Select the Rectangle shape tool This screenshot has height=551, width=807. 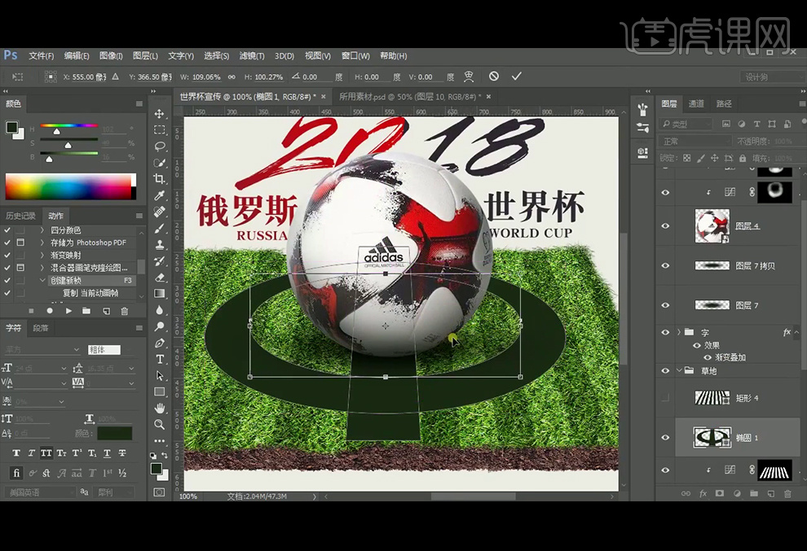tap(160, 392)
